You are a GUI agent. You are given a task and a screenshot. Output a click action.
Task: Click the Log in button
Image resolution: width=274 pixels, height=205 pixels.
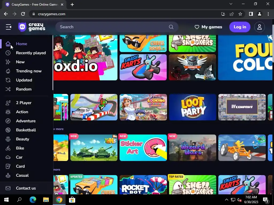[x=240, y=27]
